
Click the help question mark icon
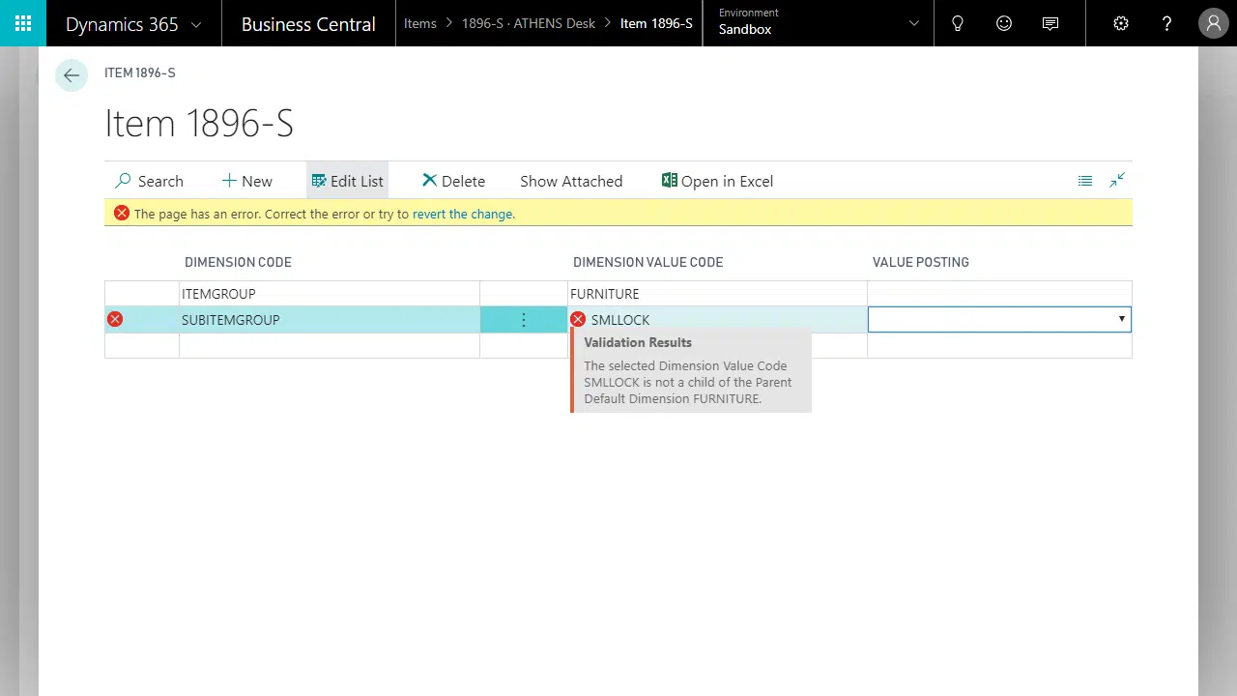[x=1167, y=23]
